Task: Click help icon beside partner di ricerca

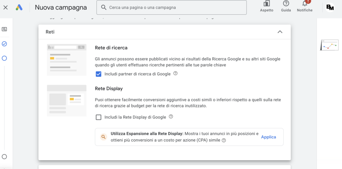Action: tap(176, 73)
